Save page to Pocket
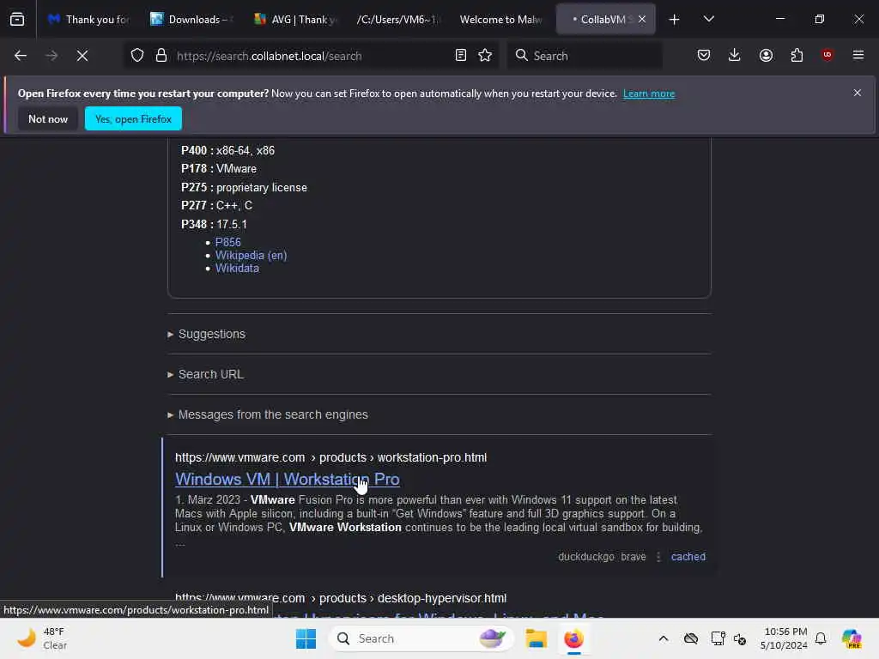The height and width of the screenshot is (659, 879). coord(704,55)
